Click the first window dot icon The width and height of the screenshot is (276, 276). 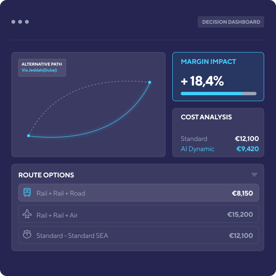pyautogui.click(x=14, y=22)
